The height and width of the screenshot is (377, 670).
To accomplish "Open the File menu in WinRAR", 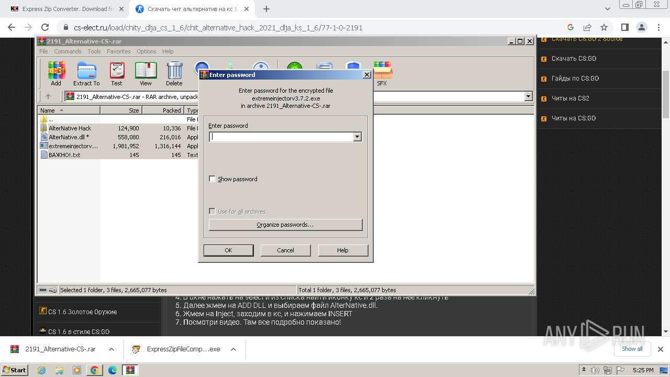I will click(x=43, y=51).
